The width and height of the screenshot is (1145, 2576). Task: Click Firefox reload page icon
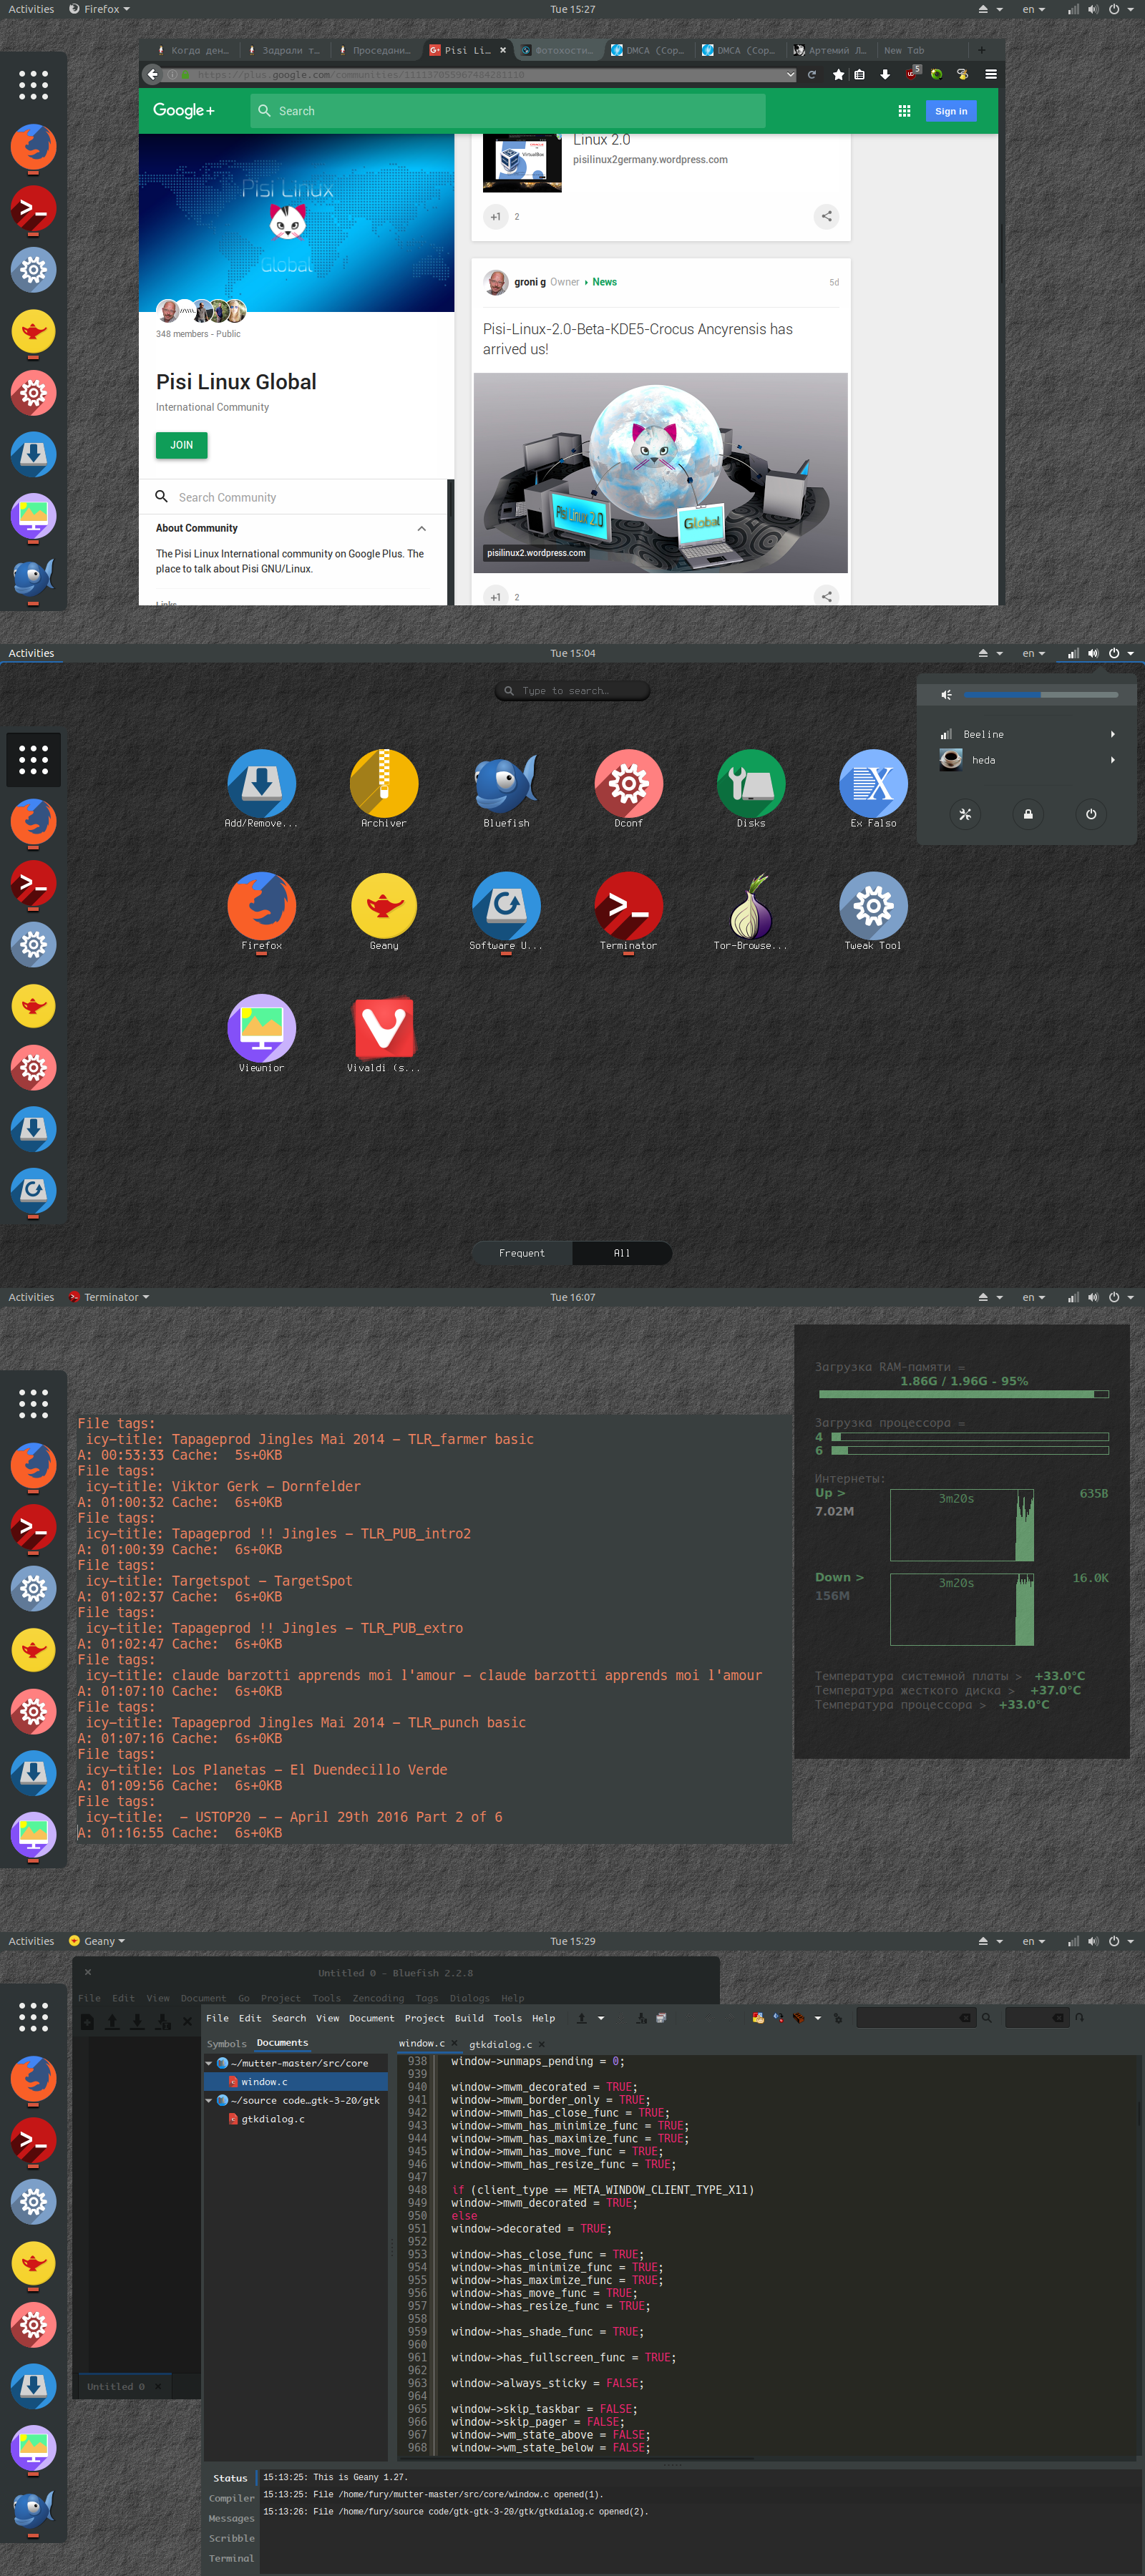click(812, 75)
